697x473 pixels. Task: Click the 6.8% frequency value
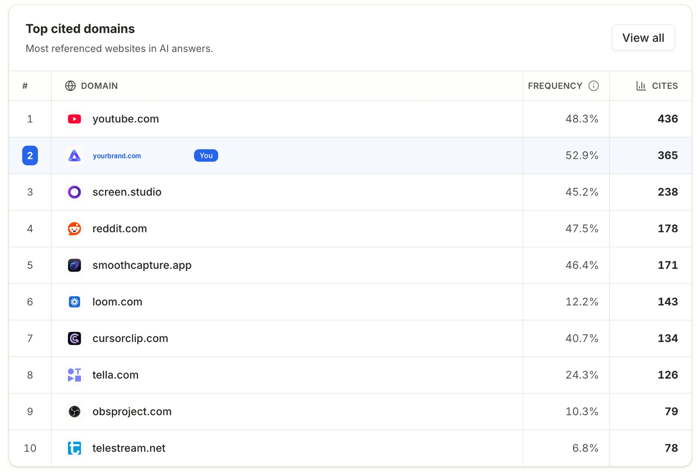[585, 448]
